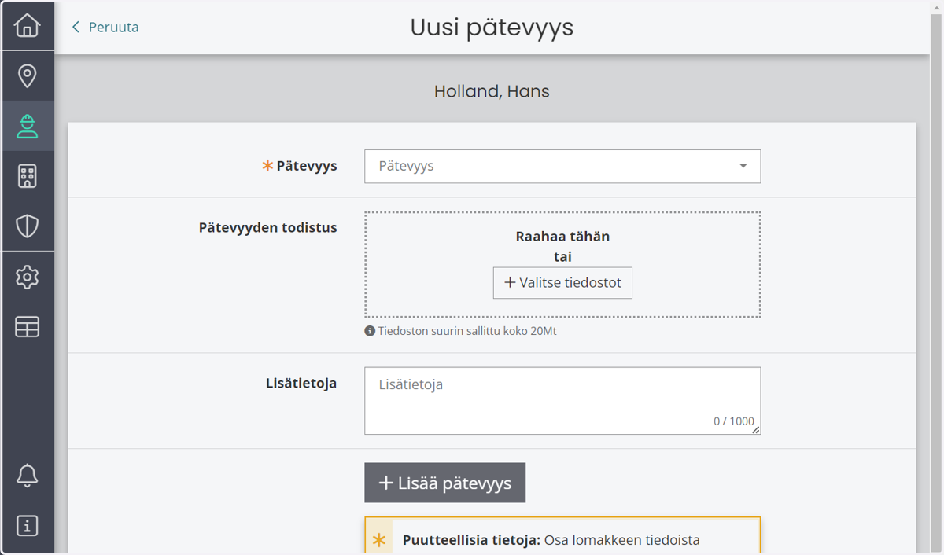Image resolution: width=944 pixels, height=555 pixels.
Task: Click info icon beside file size note
Action: [370, 331]
